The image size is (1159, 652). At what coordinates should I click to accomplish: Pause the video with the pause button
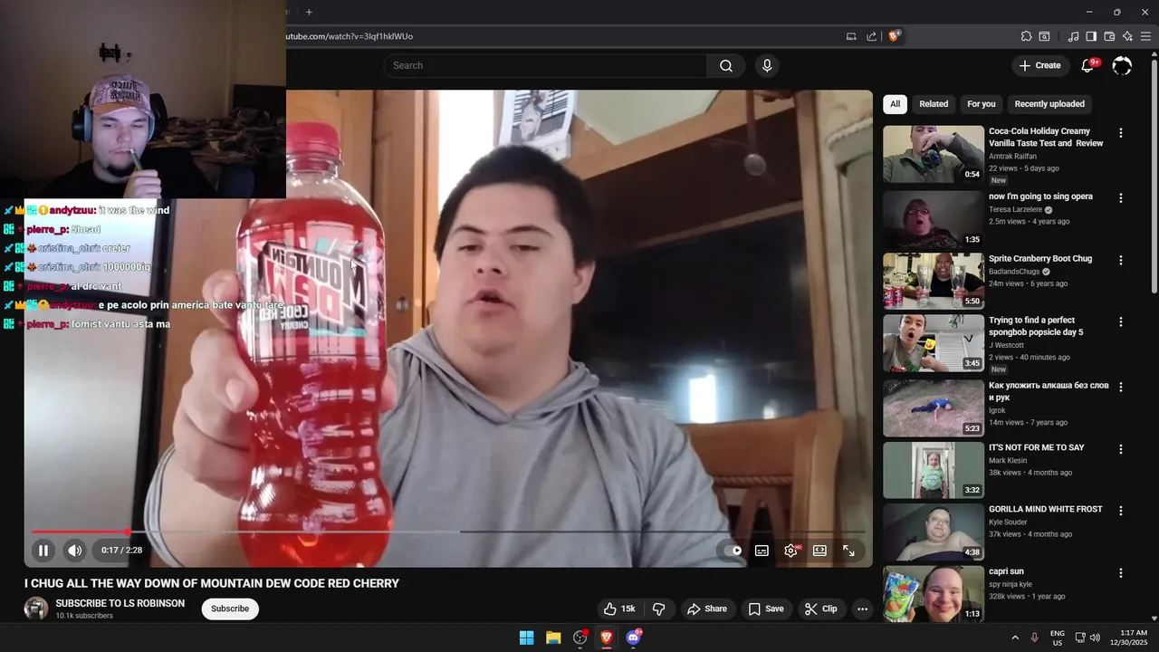pyautogui.click(x=43, y=550)
